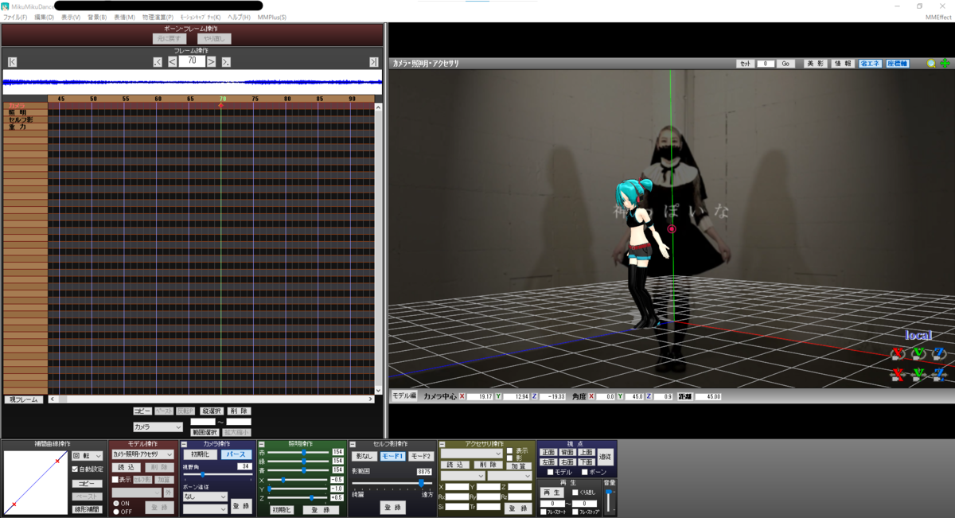Adjust the 影範囲 shadow range slider
The height and width of the screenshot is (518, 955).
tap(392, 482)
